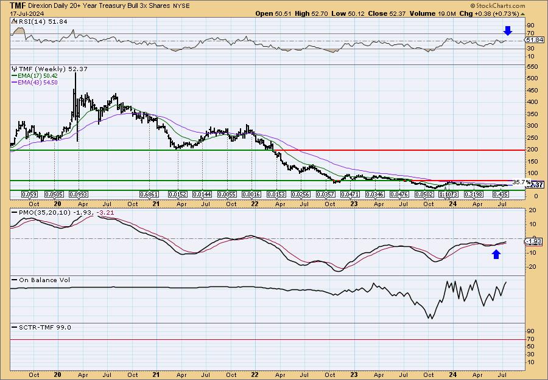
Task: Click the Open 50.51 value
Action: pyautogui.click(x=273, y=14)
